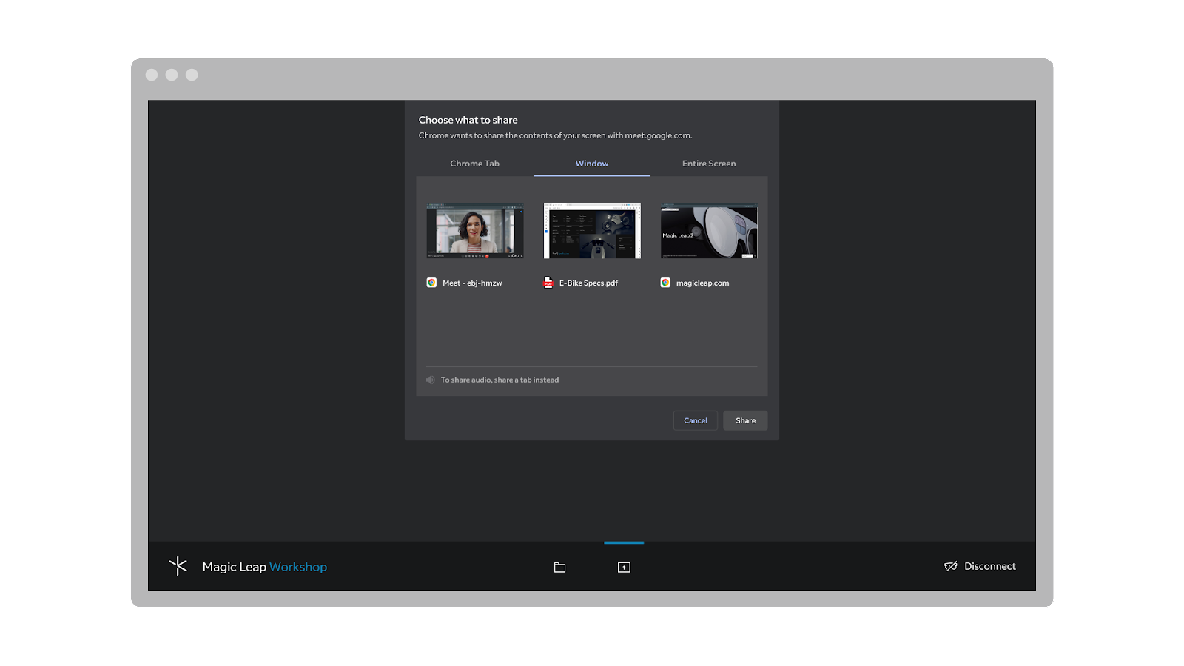Click the speaker icon near the audio note
1184x666 pixels.
430,379
